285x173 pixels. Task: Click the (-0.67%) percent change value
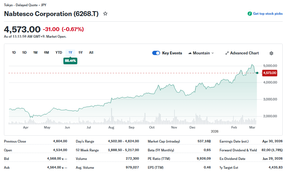(73, 29)
